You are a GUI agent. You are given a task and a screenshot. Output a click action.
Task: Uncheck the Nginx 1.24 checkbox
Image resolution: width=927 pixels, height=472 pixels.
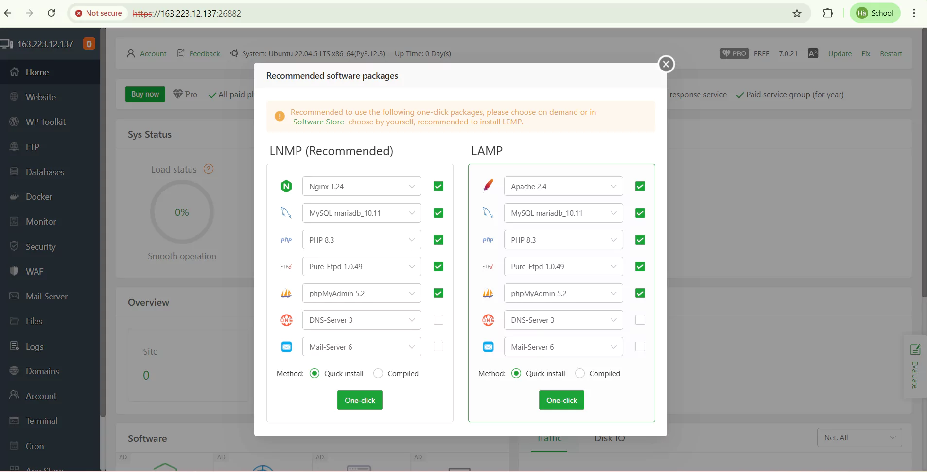(438, 186)
